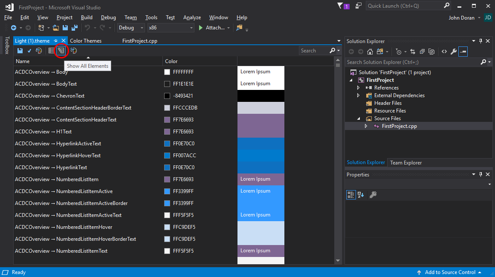Open the document tab list dropdown arrow
495x277 pixels.
pyautogui.click(x=339, y=41)
